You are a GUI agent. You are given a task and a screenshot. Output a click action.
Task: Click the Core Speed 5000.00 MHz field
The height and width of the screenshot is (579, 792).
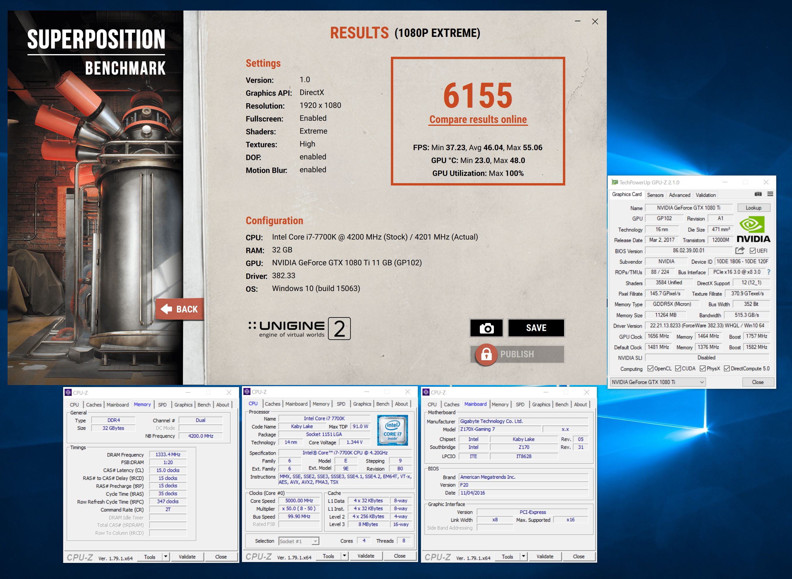pos(299,501)
